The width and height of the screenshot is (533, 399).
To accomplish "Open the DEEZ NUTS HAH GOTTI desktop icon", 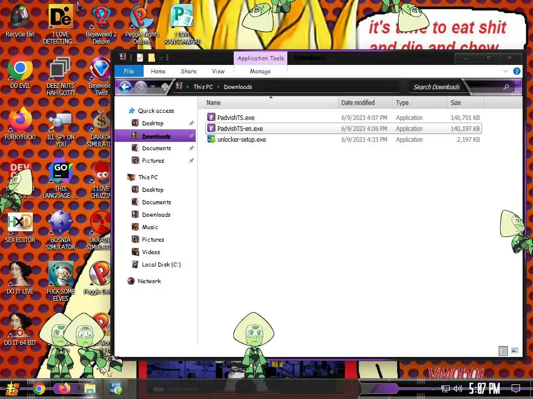I will (x=60, y=75).
